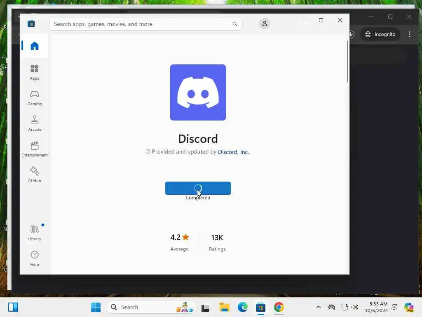Screen dimensions: 422x317
Task: Open Help in Store sidebar
Action: [35, 258]
